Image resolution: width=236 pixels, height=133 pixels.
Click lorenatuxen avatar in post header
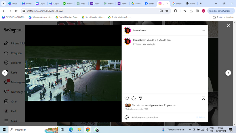[127, 30]
